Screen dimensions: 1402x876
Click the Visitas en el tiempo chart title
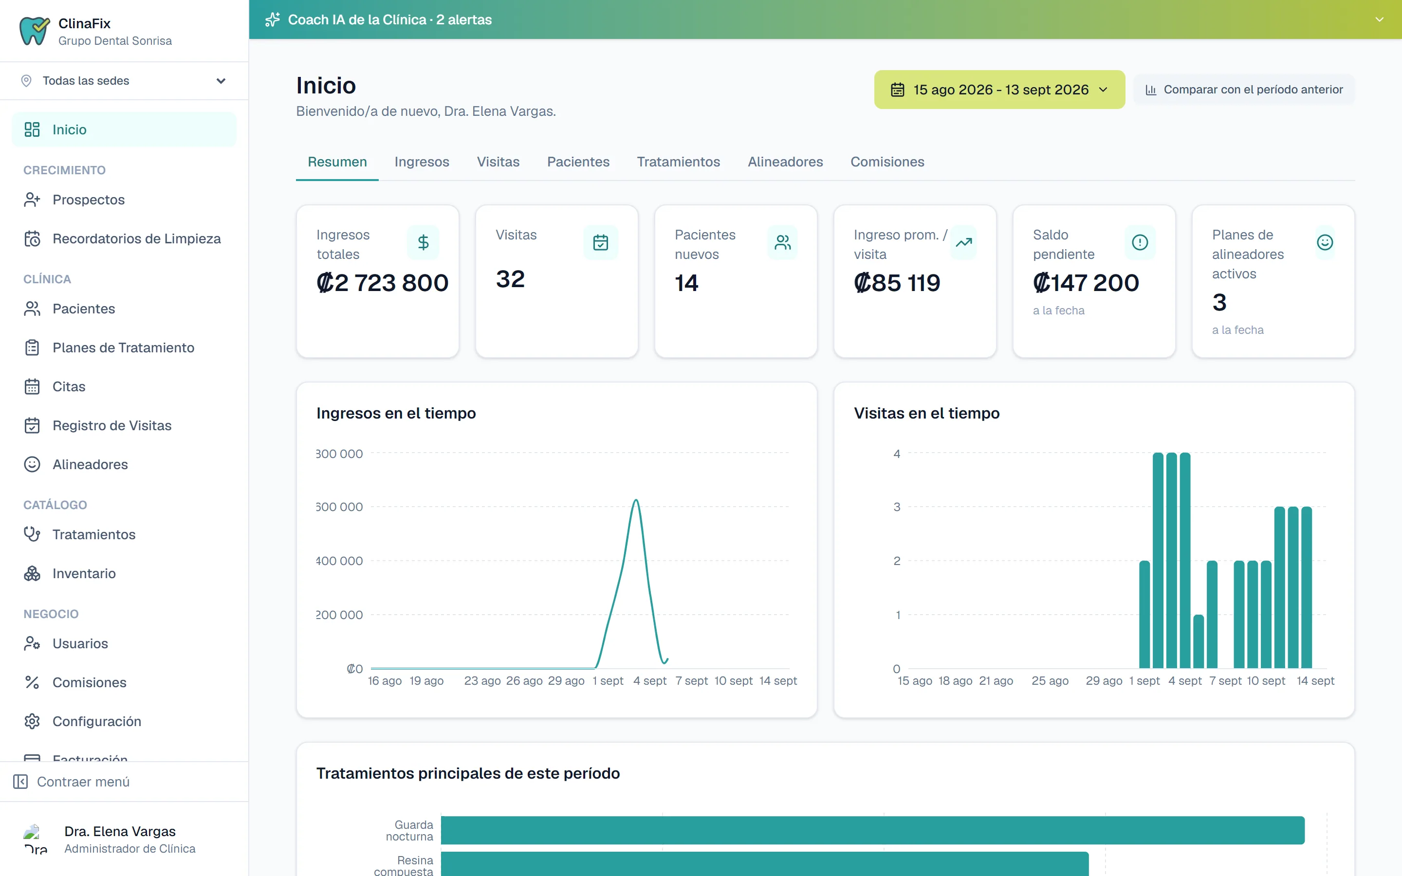(926, 413)
